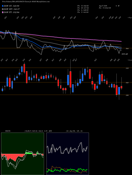Select the 'DOW MT: 145.37' legend label
Screen dimensions: 132x175
12,9
